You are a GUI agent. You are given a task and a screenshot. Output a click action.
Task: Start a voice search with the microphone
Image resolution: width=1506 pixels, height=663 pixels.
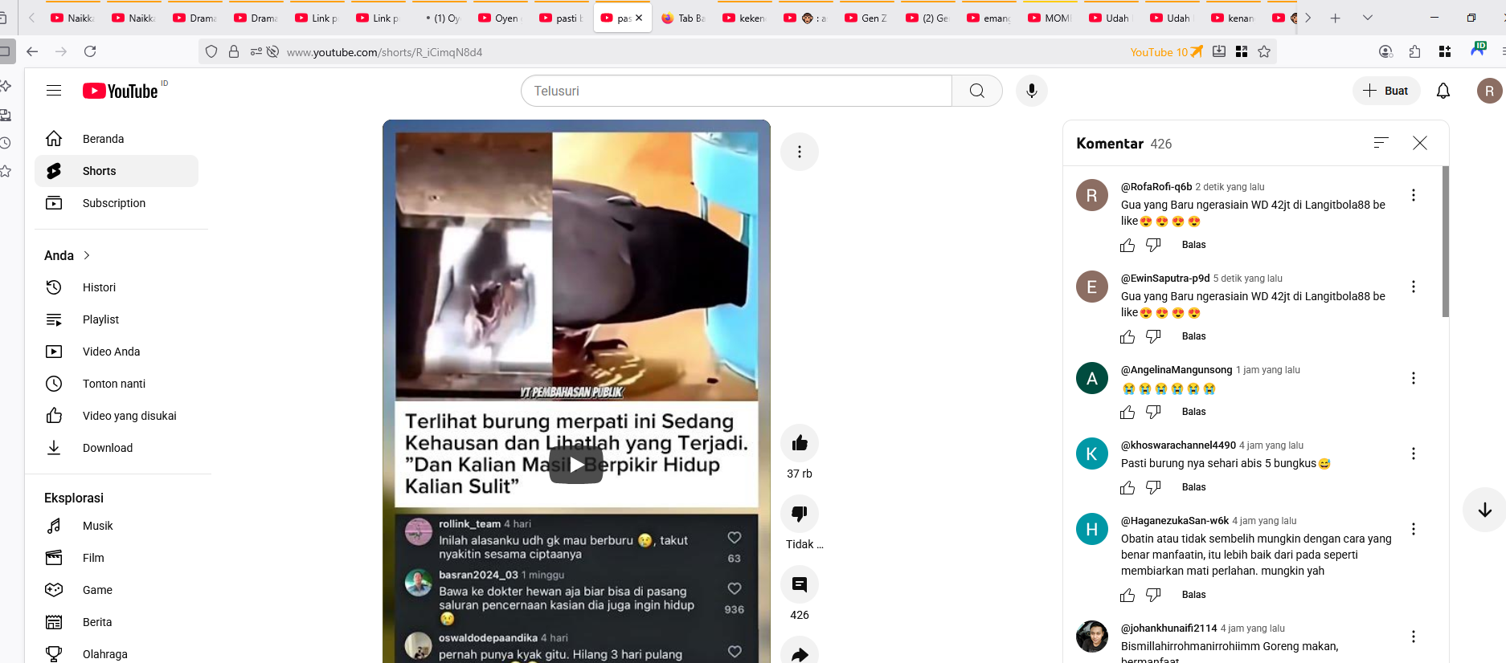(x=1032, y=91)
